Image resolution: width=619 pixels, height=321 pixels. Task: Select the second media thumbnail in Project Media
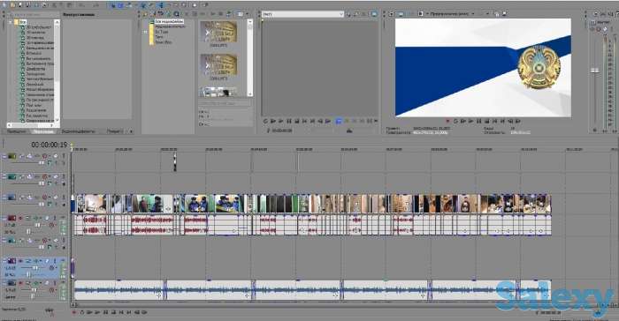(x=218, y=65)
